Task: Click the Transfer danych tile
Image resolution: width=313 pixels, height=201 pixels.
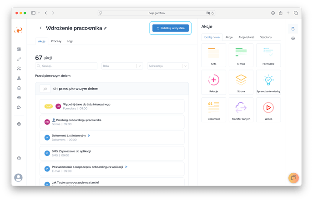Action: click(x=241, y=109)
